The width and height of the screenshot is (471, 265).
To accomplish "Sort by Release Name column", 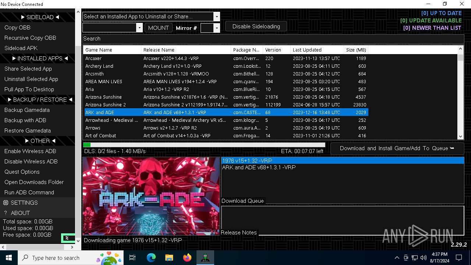I will coord(186,50).
